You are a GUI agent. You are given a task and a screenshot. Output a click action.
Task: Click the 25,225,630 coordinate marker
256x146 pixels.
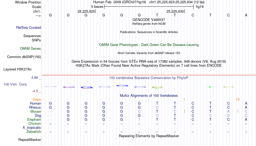[x=175, y=11]
